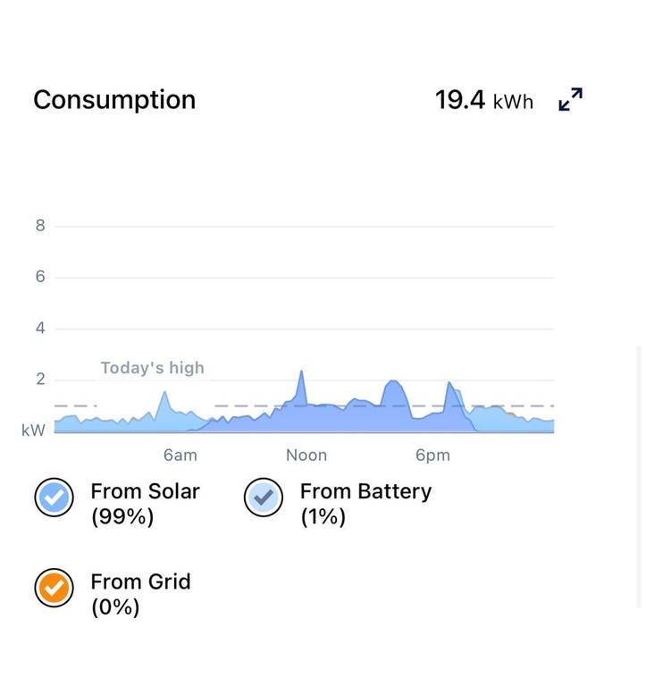Tap the 6pm label on time axis
646x686 pixels.
432,455
